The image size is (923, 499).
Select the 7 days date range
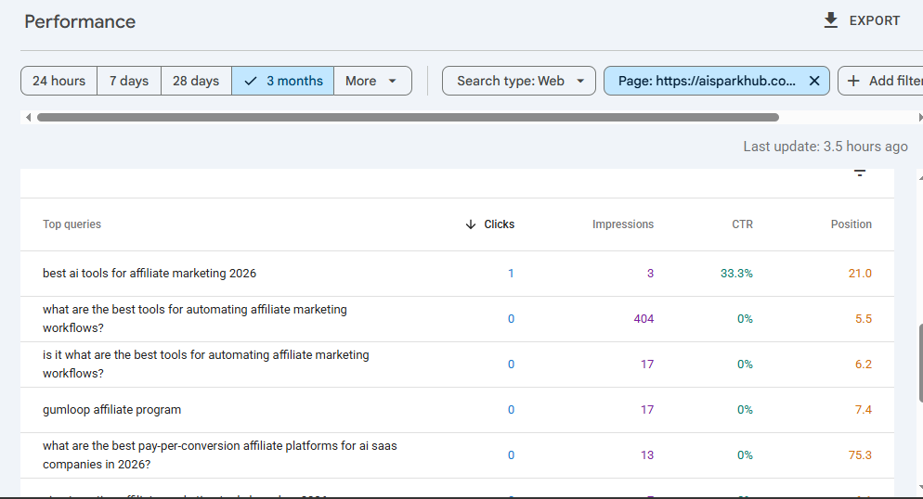[129, 81]
